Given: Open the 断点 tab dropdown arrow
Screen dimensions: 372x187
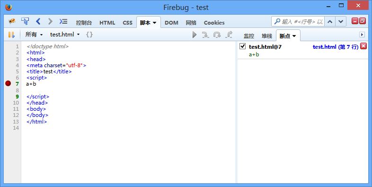Looking at the screenshot, I should click(294, 36).
